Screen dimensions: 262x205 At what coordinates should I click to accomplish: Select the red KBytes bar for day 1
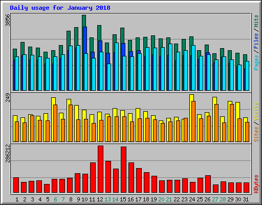pyautogui.click(x=16, y=185)
